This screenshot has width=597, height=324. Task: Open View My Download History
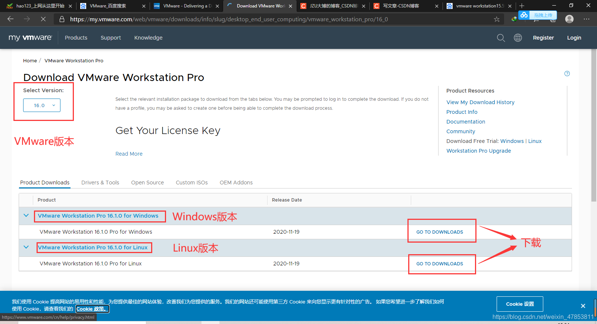pyautogui.click(x=480, y=102)
